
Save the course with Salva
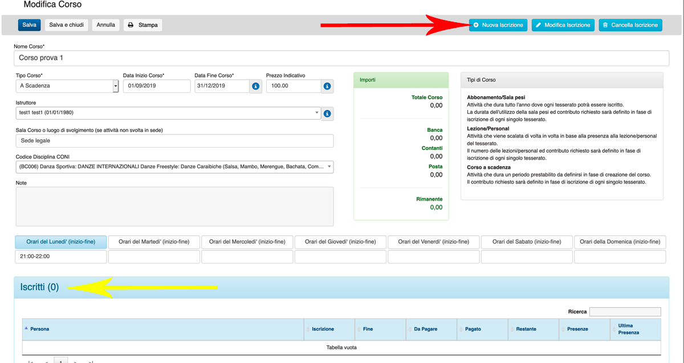(29, 25)
